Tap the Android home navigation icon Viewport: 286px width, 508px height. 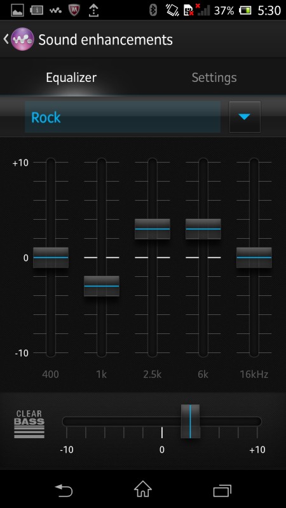tap(143, 489)
